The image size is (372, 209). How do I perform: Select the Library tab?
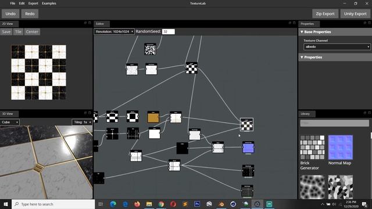(307, 114)
